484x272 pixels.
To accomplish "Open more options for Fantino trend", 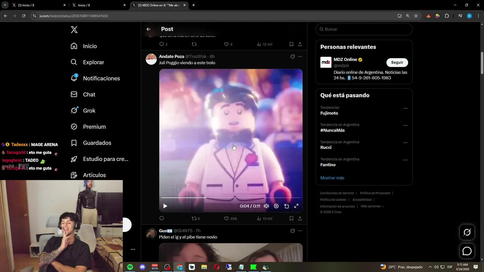I will [405, 160].
